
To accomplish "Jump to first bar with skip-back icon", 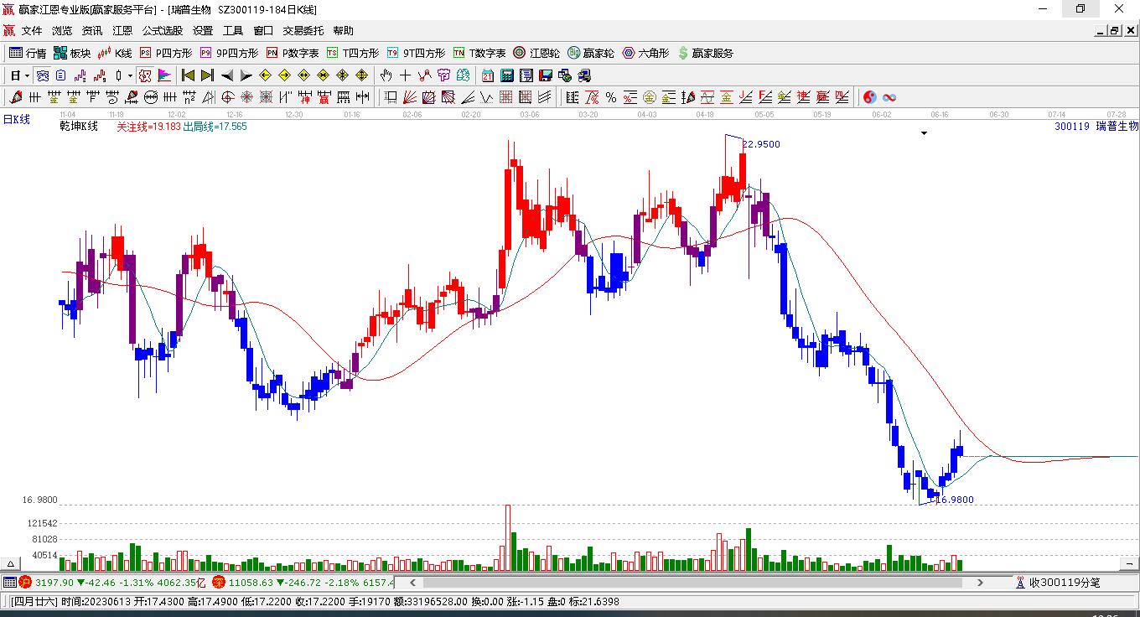I will [x=188, y=75].
